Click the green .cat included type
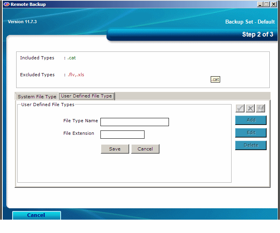The height and width of the screenshot is (233, 280). point(72,58)
